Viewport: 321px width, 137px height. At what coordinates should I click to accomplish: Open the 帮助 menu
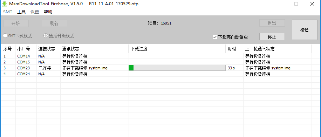[48, 12]
